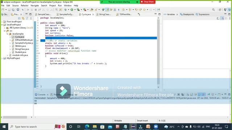Switch to the Expressions tab

click(x=203, y=14)
